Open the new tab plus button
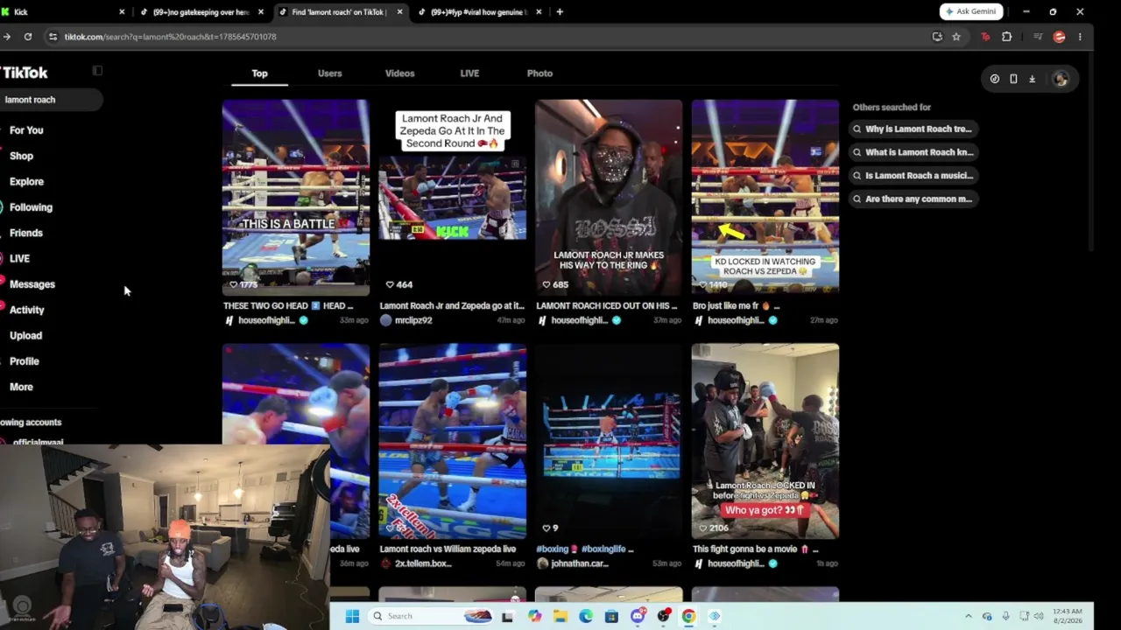Viewport: 1121px width, 630px height. (x=560, y=12)
